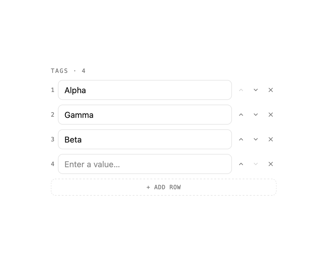The image size is (331, 258).
Task: Move the Beta row up
Action: coord(241,139)
